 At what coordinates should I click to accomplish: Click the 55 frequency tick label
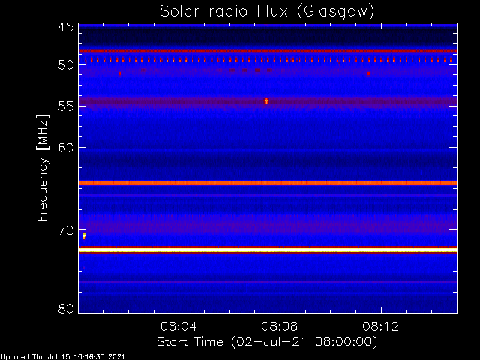(66, 106)
